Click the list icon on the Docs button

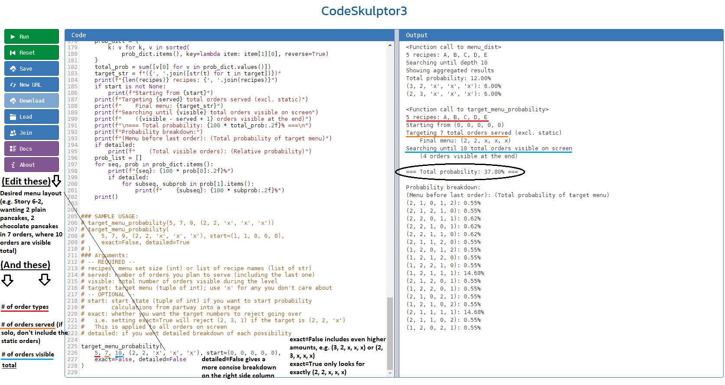pos(13,149)
